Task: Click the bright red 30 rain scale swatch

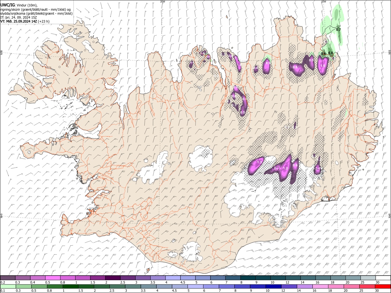Action: click(383, 286)
